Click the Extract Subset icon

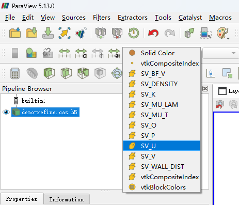point(100,73)
